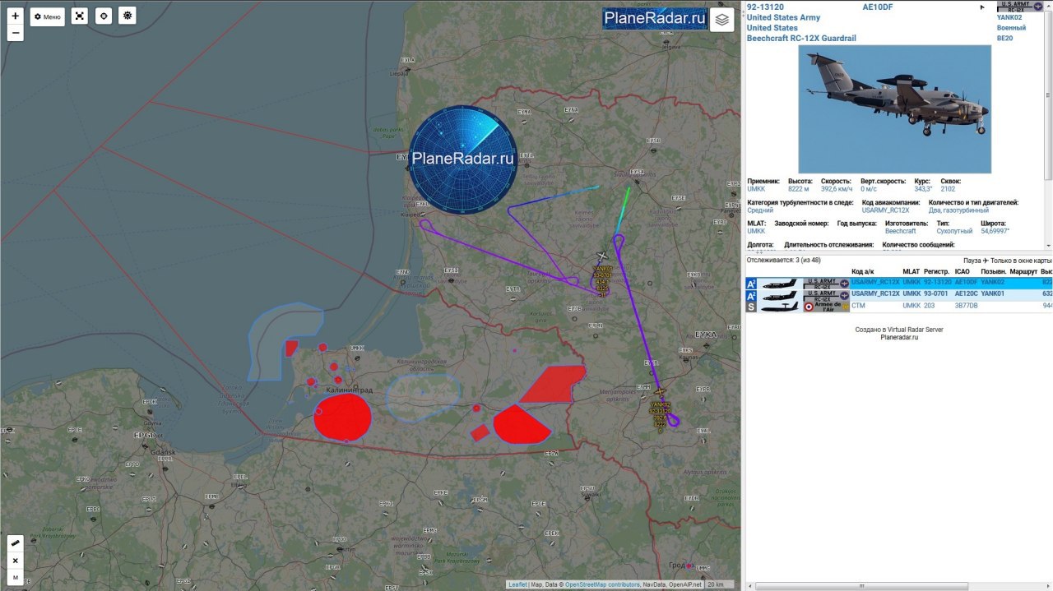Viewport: 1053px width, 591px height.
Task: Click the registration 92-13120 header link
Action: click(x=765, y=7)
